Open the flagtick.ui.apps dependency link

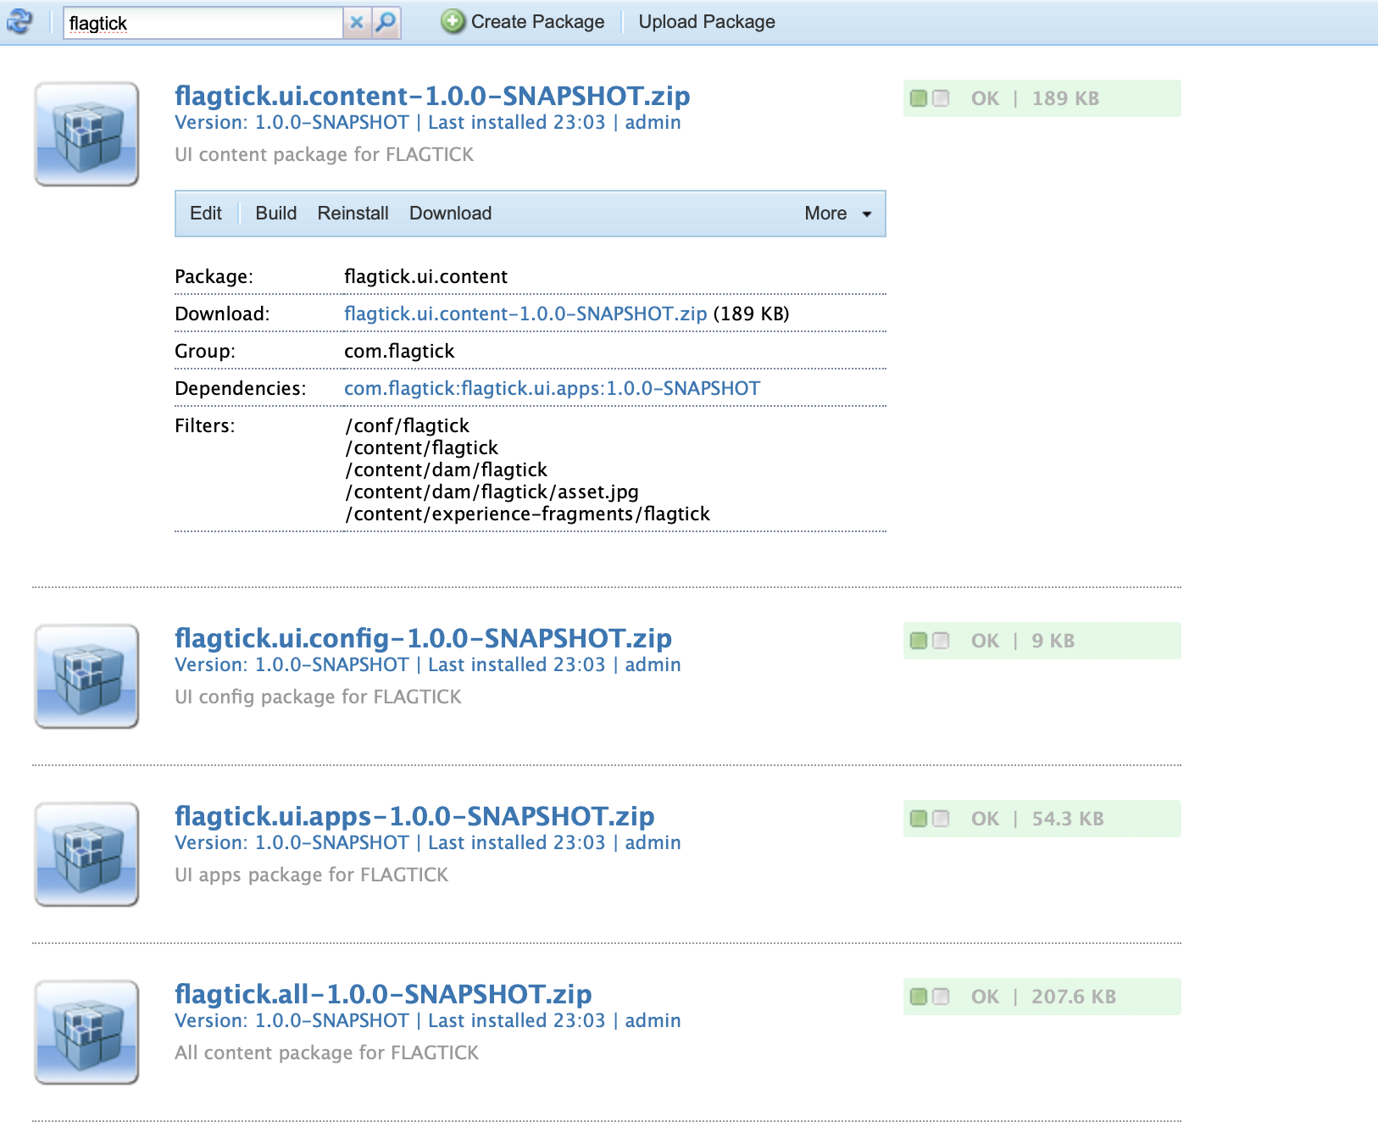click(552, 388)
